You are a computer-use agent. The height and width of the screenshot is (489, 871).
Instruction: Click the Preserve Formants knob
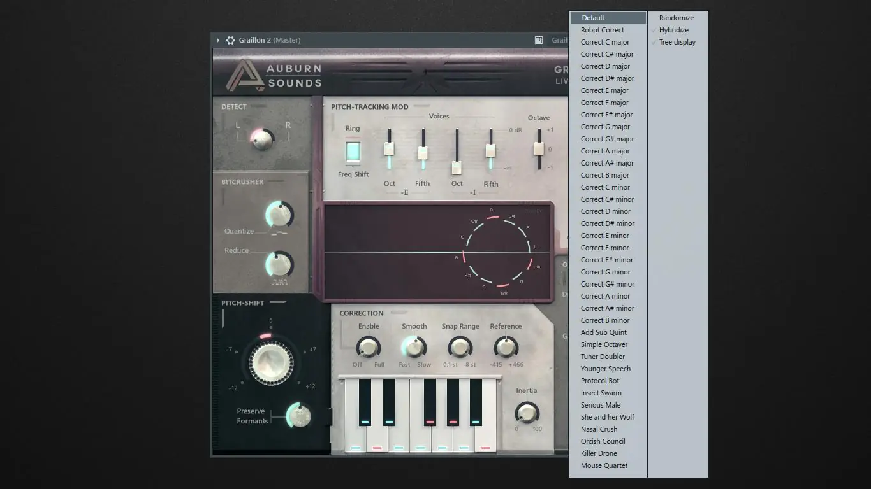click(x=298, y=416)
